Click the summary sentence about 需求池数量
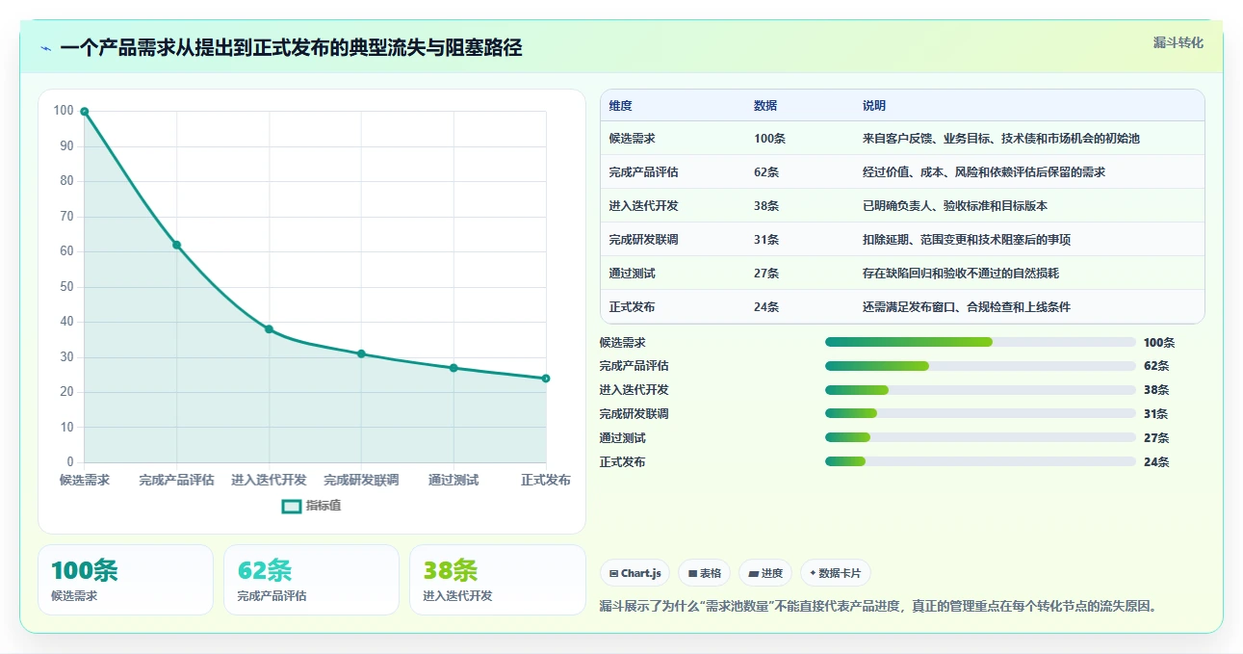This screenshot has height=654, width=1243. click(878, 606)
